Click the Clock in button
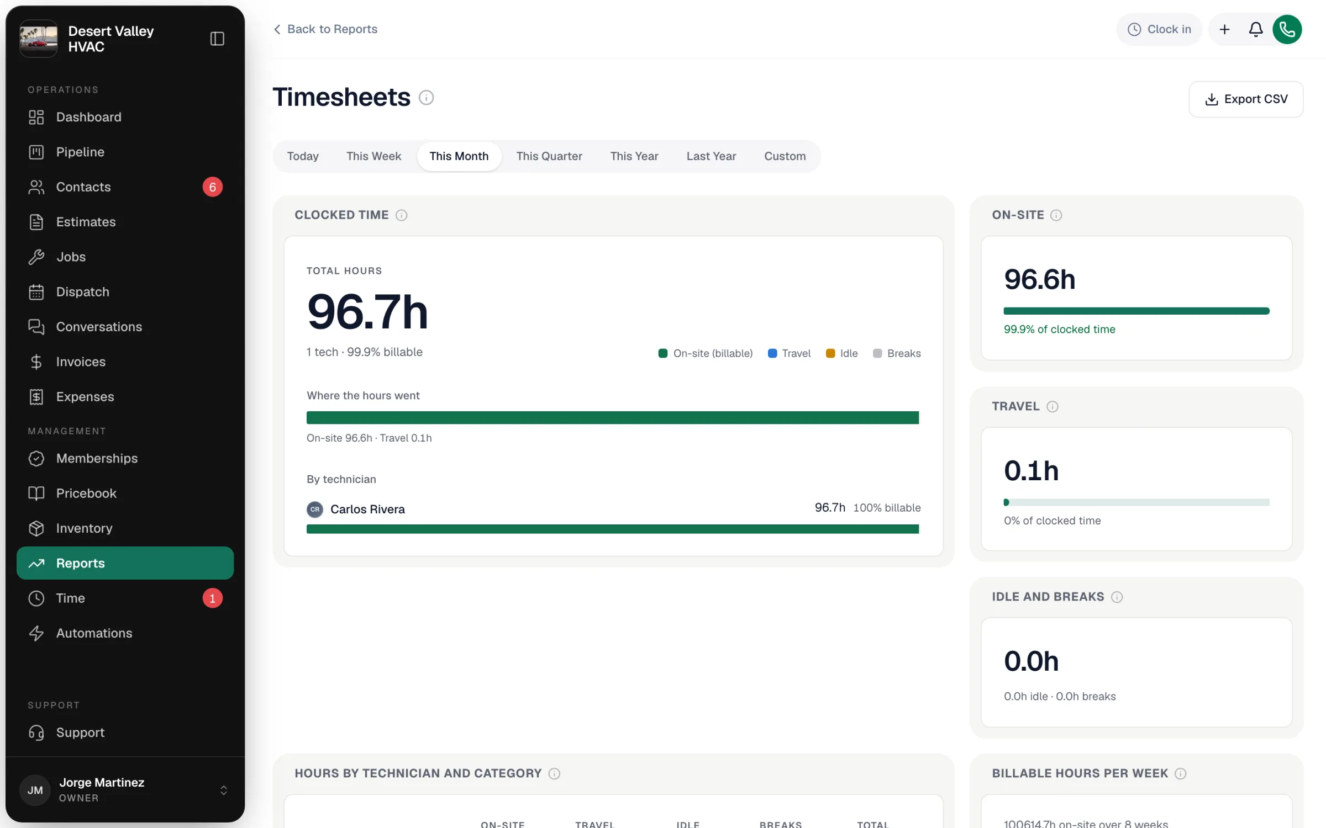Viewport: 1326px width, 828px height. 1159,29
